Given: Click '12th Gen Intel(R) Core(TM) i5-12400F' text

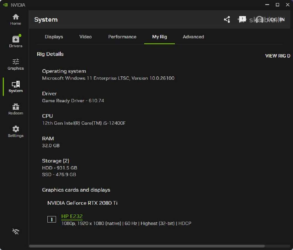Looking at the screenshot, I should coord(84,123).
